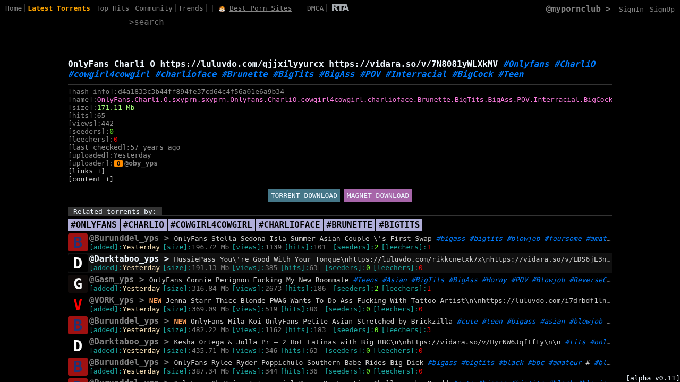The height and width of the screenshot is (382, 680).
Task: Open the Jenna Starr torrent title
Action: pyautogui.click(x=388, y=301)
